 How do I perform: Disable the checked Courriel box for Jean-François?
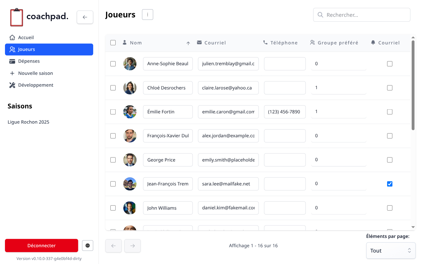click(x=390, y=184)
